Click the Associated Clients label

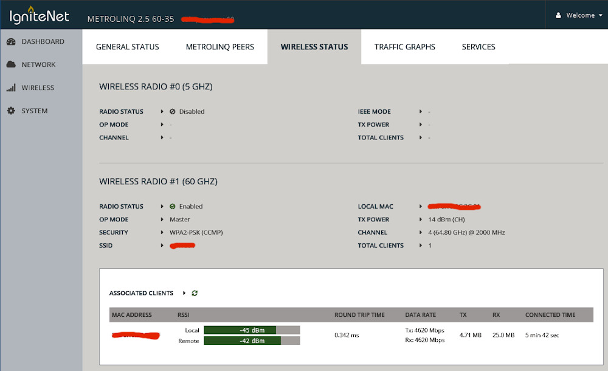pyautogui.click(x=141, y=293)
